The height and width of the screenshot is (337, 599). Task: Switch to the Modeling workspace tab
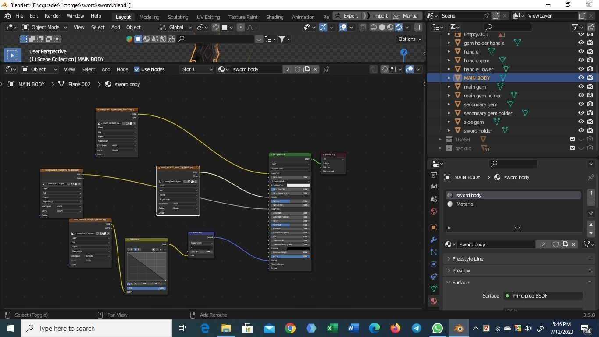[x=149, y=17]
